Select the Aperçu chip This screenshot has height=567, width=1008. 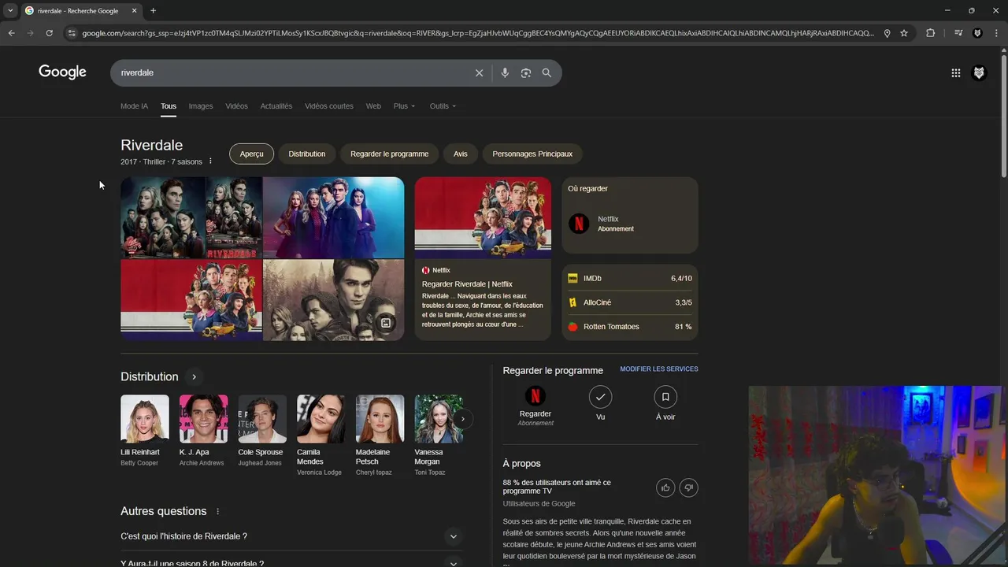(x=251, y=154)
